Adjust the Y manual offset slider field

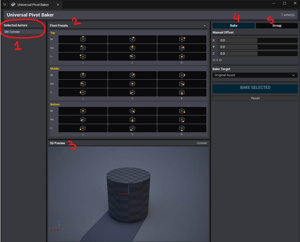[x=258, y=47]
